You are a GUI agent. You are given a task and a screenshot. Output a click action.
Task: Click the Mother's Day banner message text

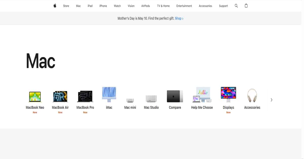(x=146, y=18)
